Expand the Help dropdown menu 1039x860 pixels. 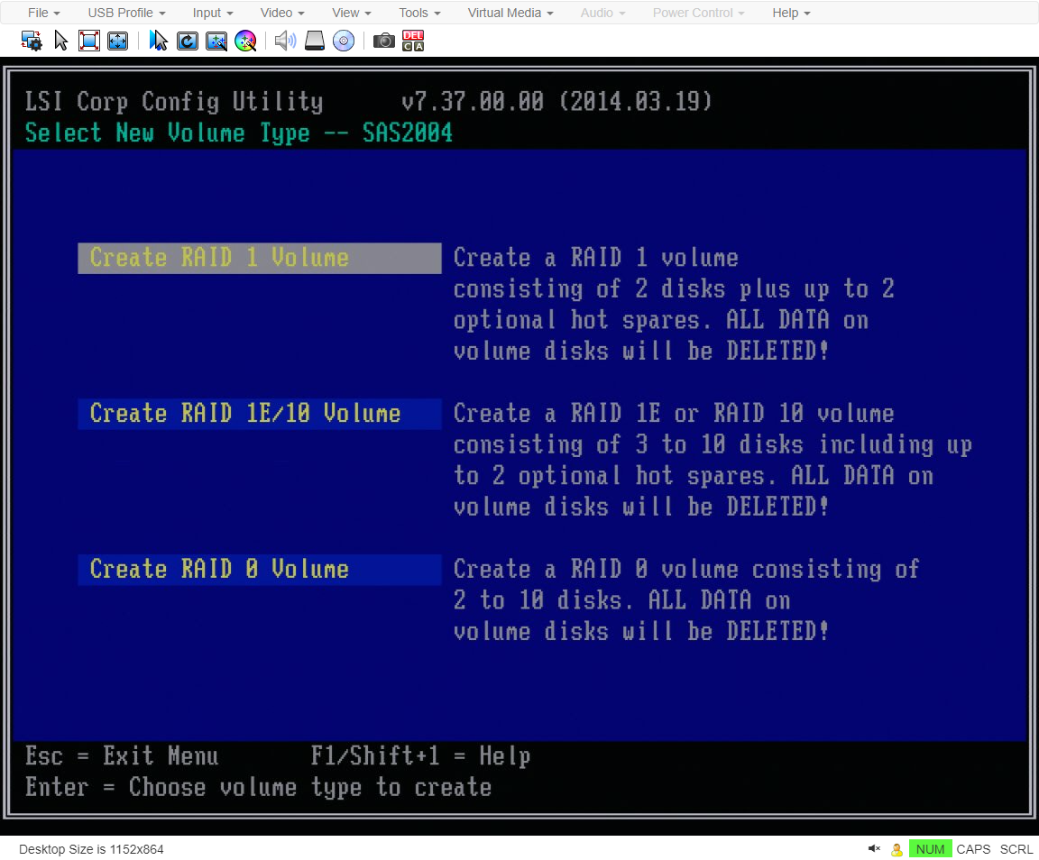[x=791, y=13]
